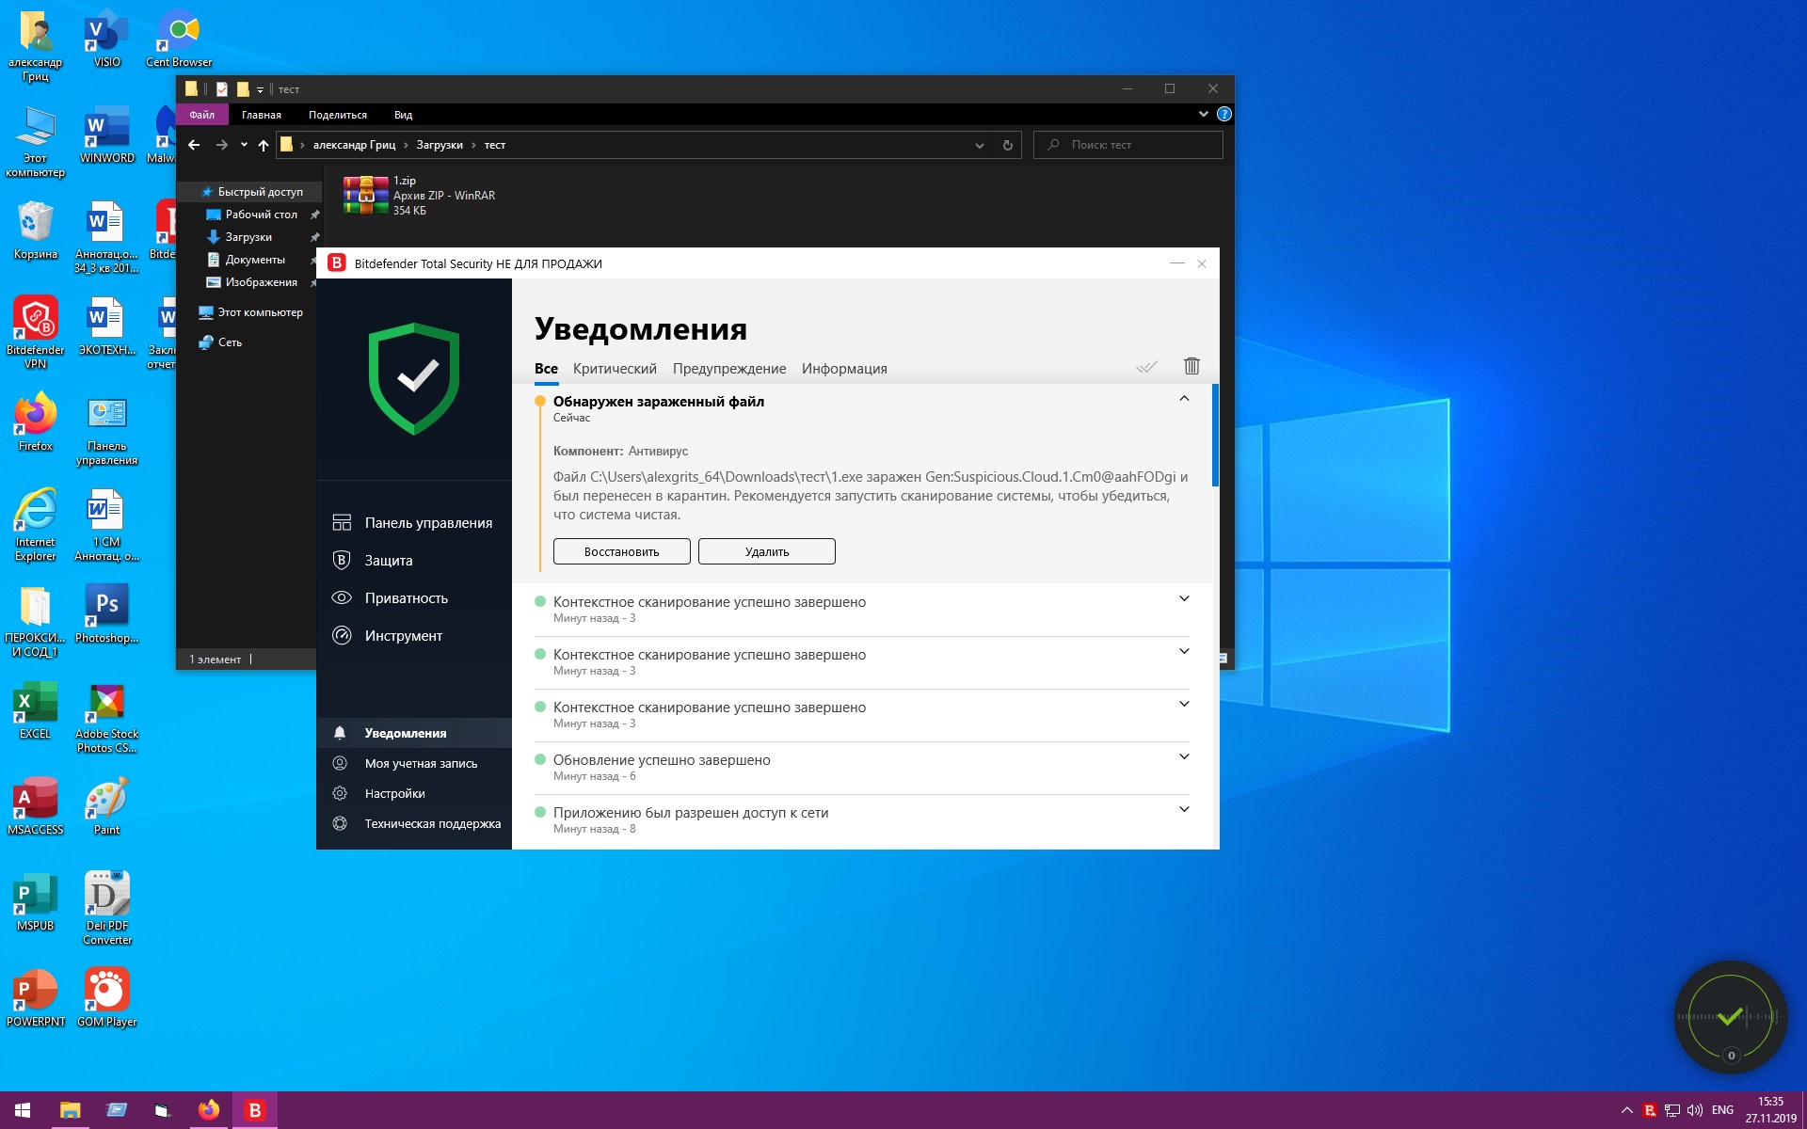Image resolution: width=1807 pixels, height=1129 pixels.
Task: Open the address bar history dropdown arrow
Action: [x=979, y=145]
